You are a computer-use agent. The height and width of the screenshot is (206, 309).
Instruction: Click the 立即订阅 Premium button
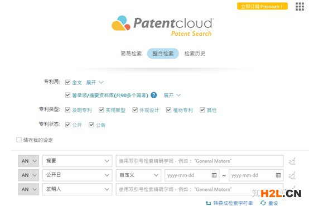tap(262, 6)
